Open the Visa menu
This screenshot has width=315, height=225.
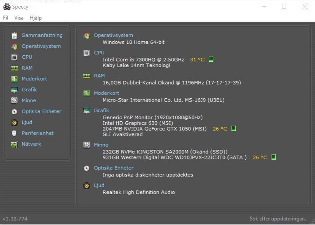pyautogui.click(x=19, y=18)
